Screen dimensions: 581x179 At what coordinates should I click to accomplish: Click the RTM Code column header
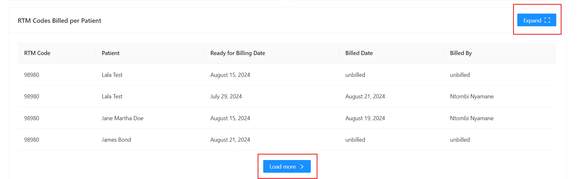(x=37, y=53)
